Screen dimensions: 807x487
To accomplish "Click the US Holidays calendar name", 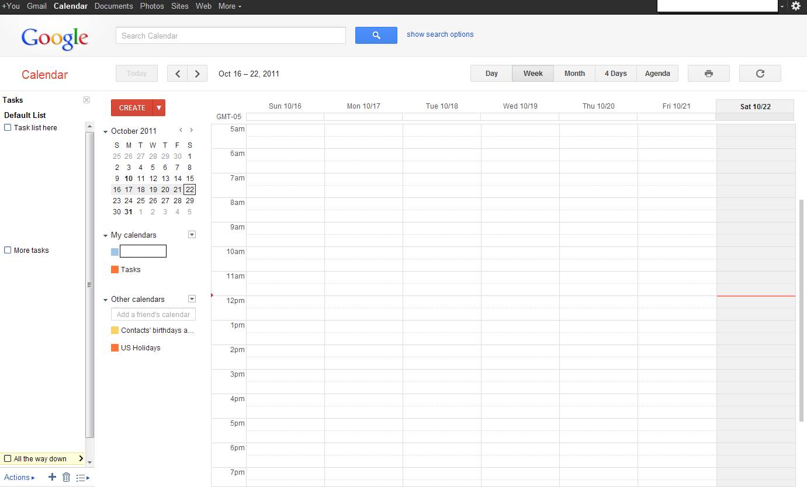I will 140,347.
